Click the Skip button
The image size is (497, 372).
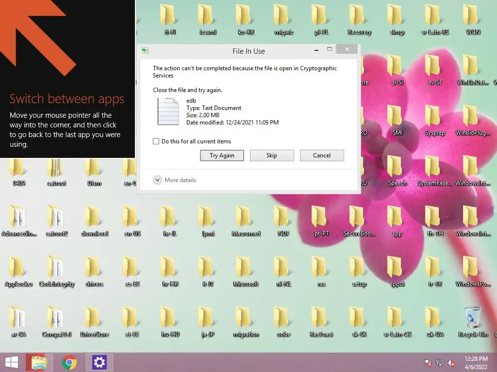(x=272, y=155)
